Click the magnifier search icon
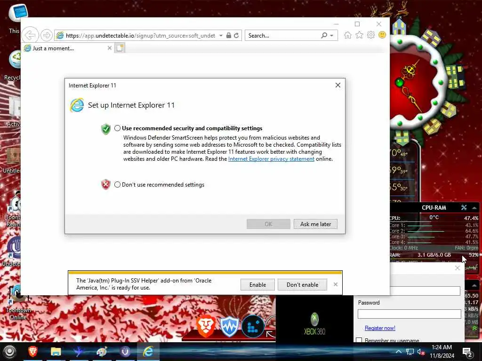The image size is (482, 361). click(x=324, y=35)
